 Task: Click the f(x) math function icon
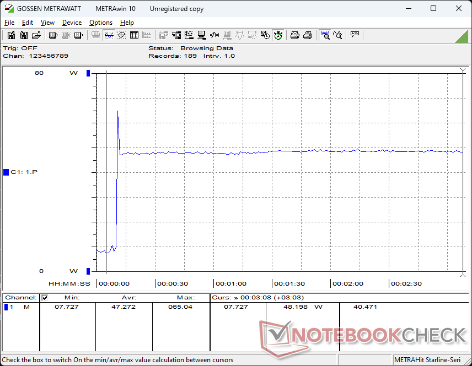pyautogui.click(x=214, y=35)
